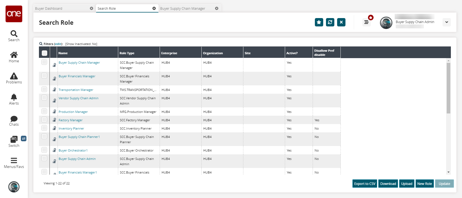Image resolution: width=462 pixels, height=198 pixels.
Task: Edit the search filters
Action: click(58, 44)
